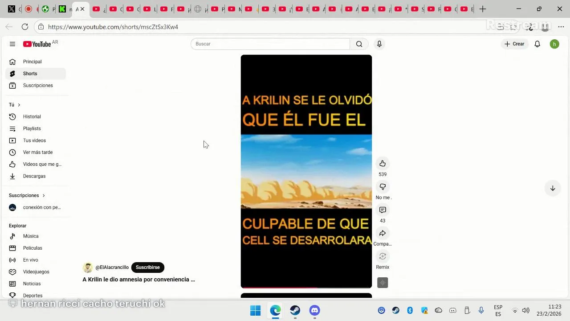Explore En vivo category
Screen dimensions: 570x321
click(x=36, y=260)
